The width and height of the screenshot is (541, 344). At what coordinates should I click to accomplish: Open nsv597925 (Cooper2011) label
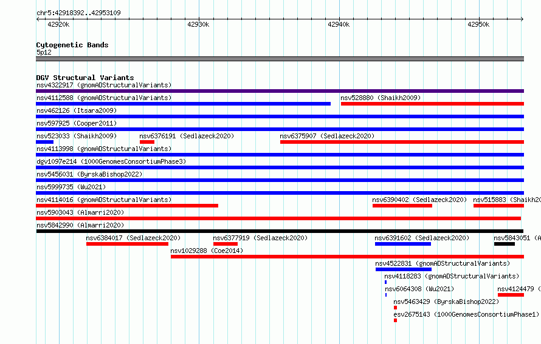coord(77,123)
